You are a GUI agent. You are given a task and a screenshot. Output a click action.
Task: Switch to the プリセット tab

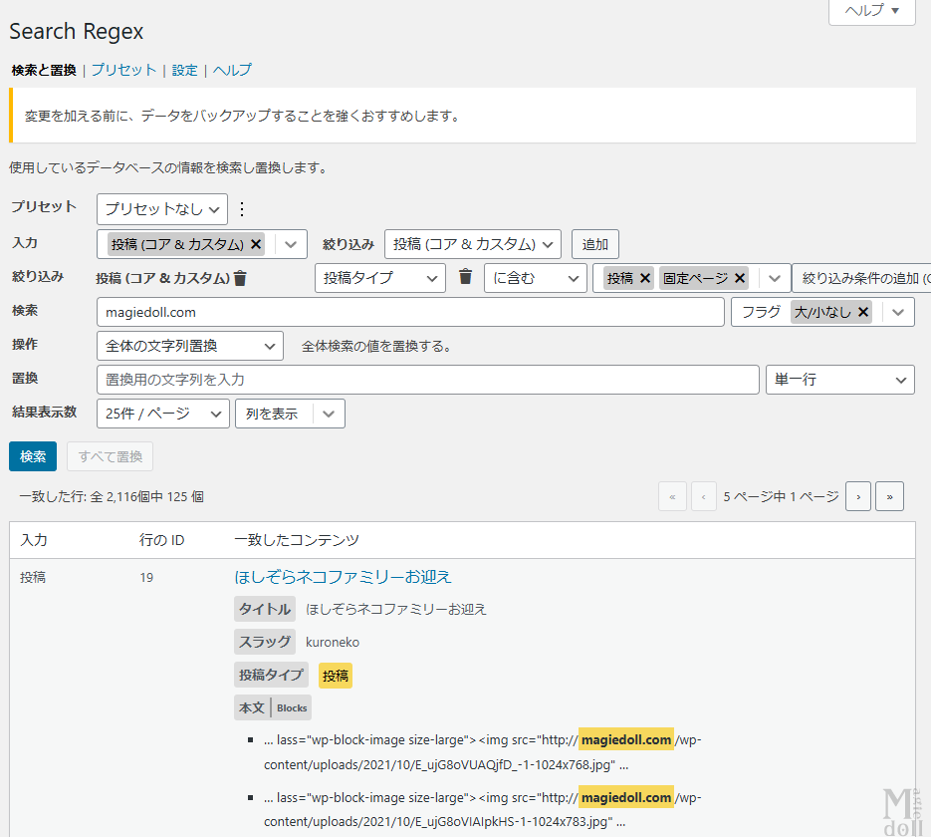coord(124,70)
